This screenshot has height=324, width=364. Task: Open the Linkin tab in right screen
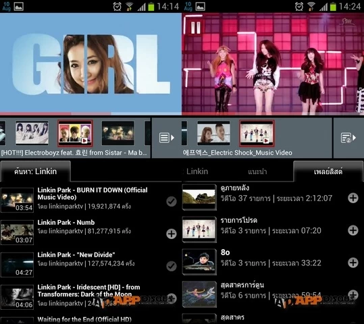tap(197, 171)
